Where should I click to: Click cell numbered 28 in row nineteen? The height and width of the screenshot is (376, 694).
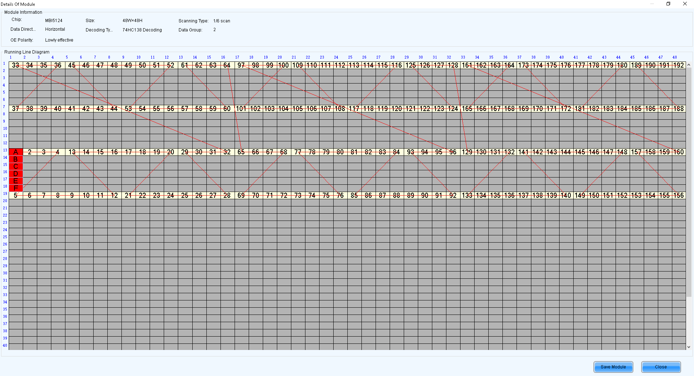click(227, 195)
